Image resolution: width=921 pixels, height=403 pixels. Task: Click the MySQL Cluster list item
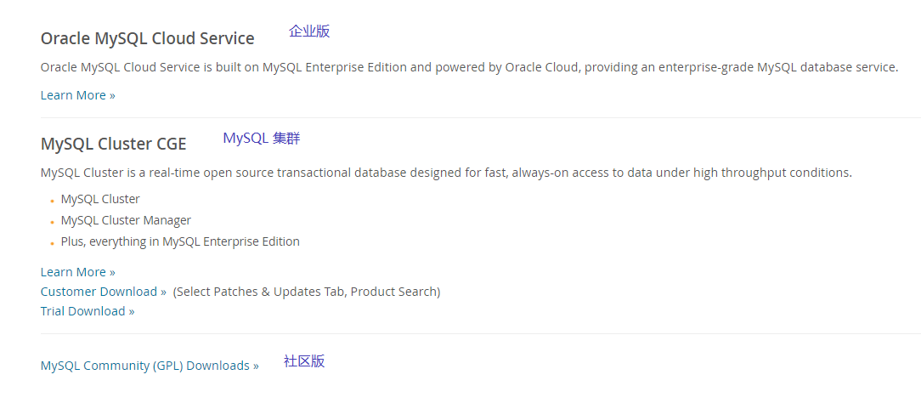(x=100, y=199)
